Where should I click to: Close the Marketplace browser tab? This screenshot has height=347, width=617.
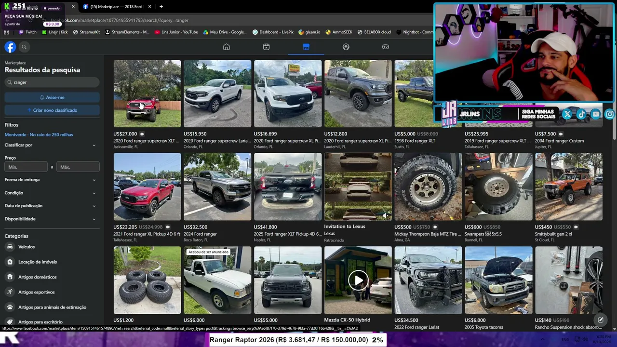(x=150, y=7)
